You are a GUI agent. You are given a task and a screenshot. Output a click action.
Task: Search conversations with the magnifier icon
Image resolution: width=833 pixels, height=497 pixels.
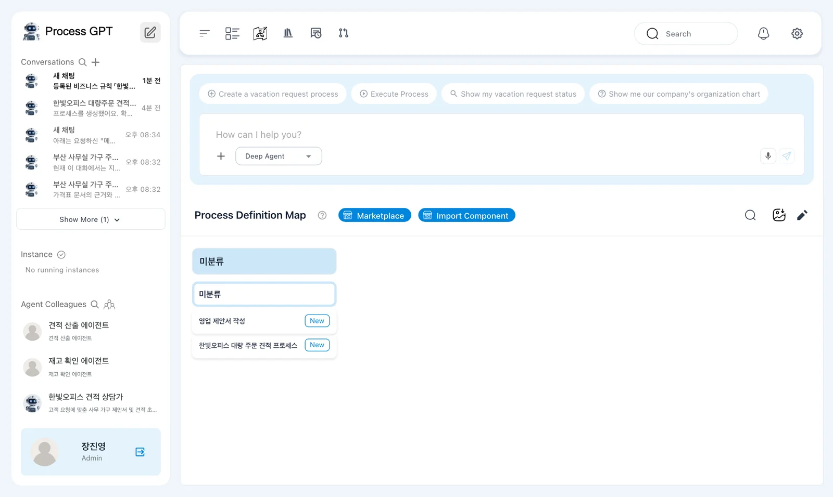(82, 62)
